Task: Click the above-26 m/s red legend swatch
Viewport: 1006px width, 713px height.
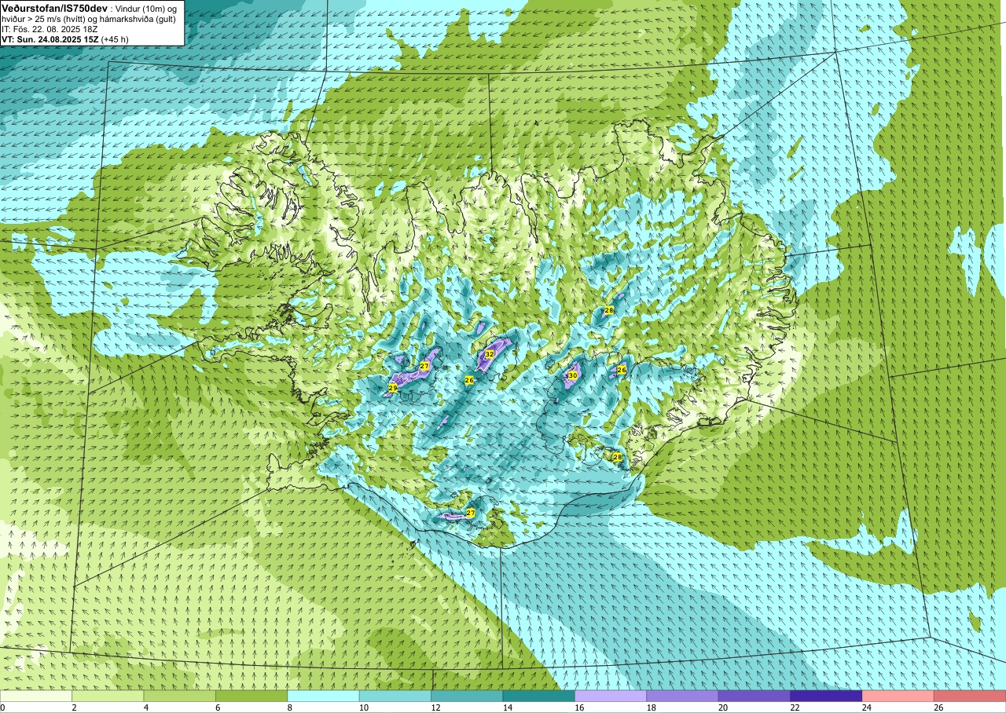Action: point(971,696)
